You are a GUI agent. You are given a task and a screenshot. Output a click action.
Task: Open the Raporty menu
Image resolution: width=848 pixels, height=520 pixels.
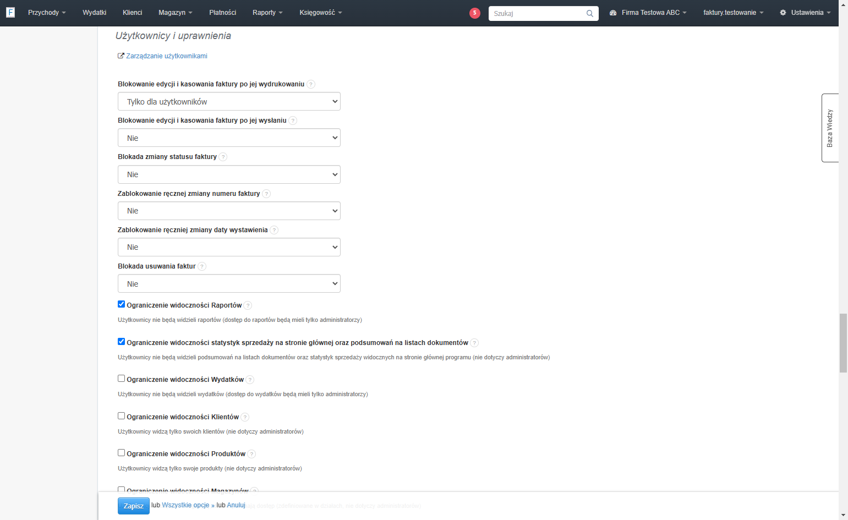[267, 13]
